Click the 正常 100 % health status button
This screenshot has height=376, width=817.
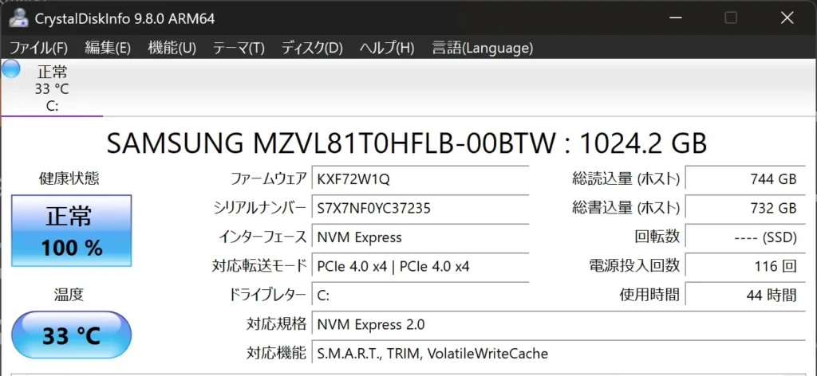coord(72,231)
